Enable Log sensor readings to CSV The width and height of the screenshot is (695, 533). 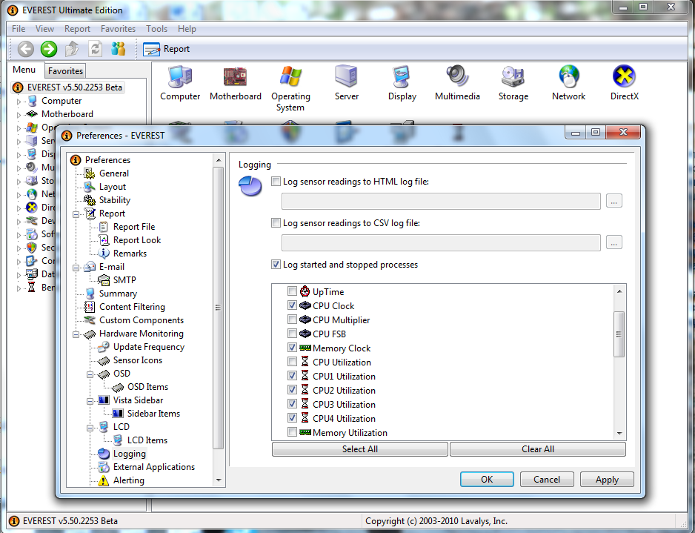coord(276,223)
